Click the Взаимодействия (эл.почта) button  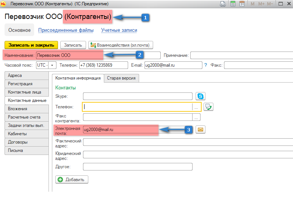pyautogui.click(x=121, y=45)
